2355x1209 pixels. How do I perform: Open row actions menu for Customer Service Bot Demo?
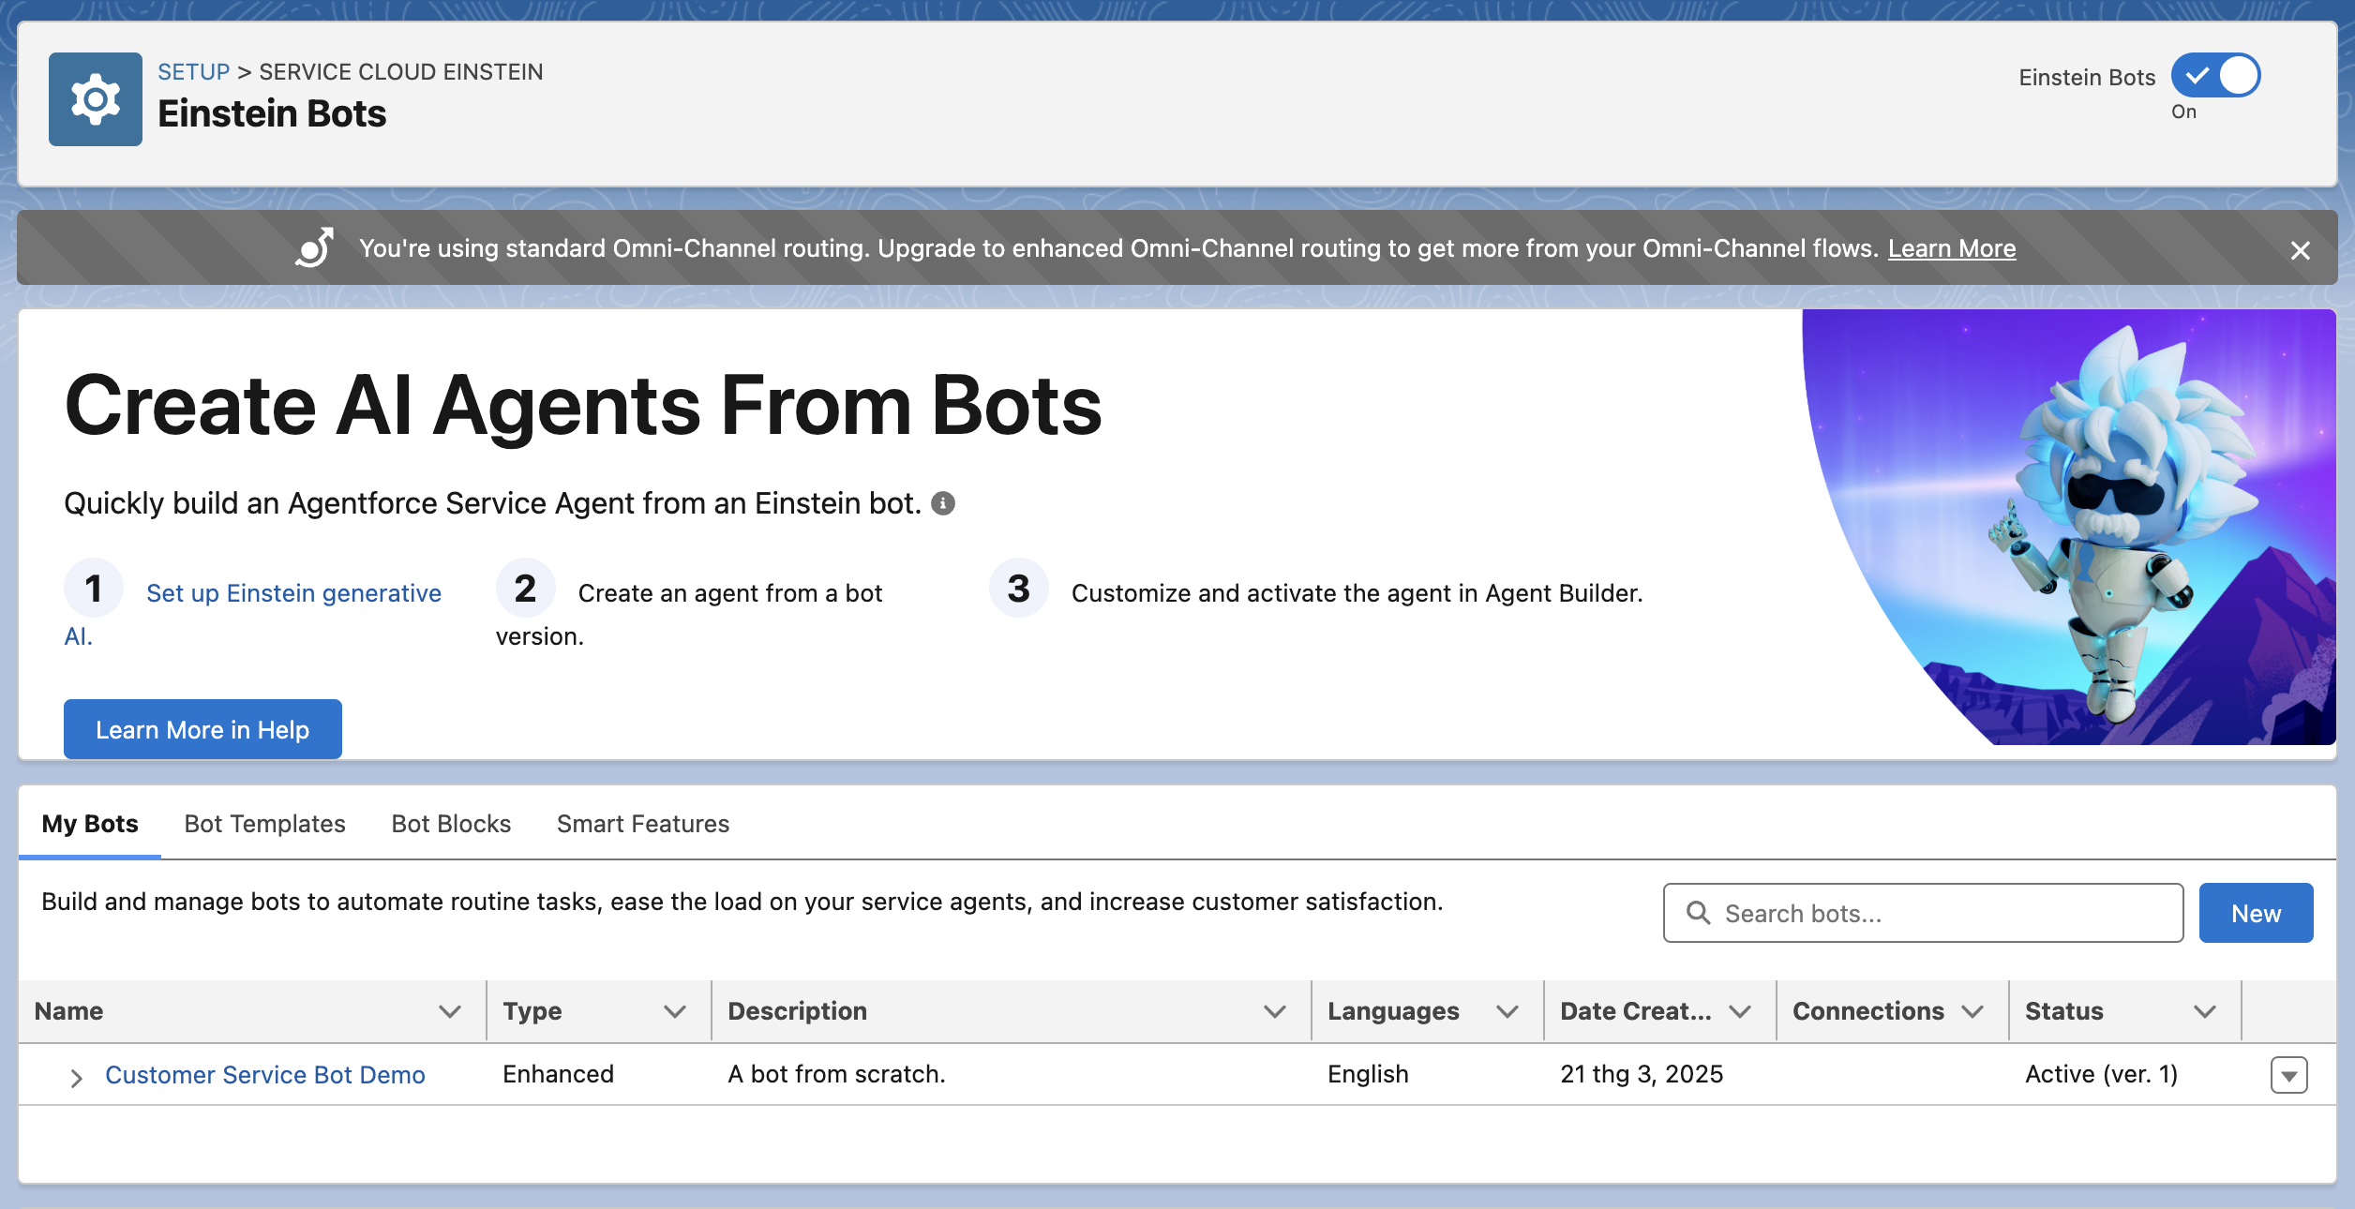point(2288,1075)
